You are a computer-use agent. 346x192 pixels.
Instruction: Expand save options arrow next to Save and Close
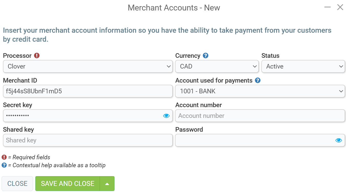tap(107, 184)
